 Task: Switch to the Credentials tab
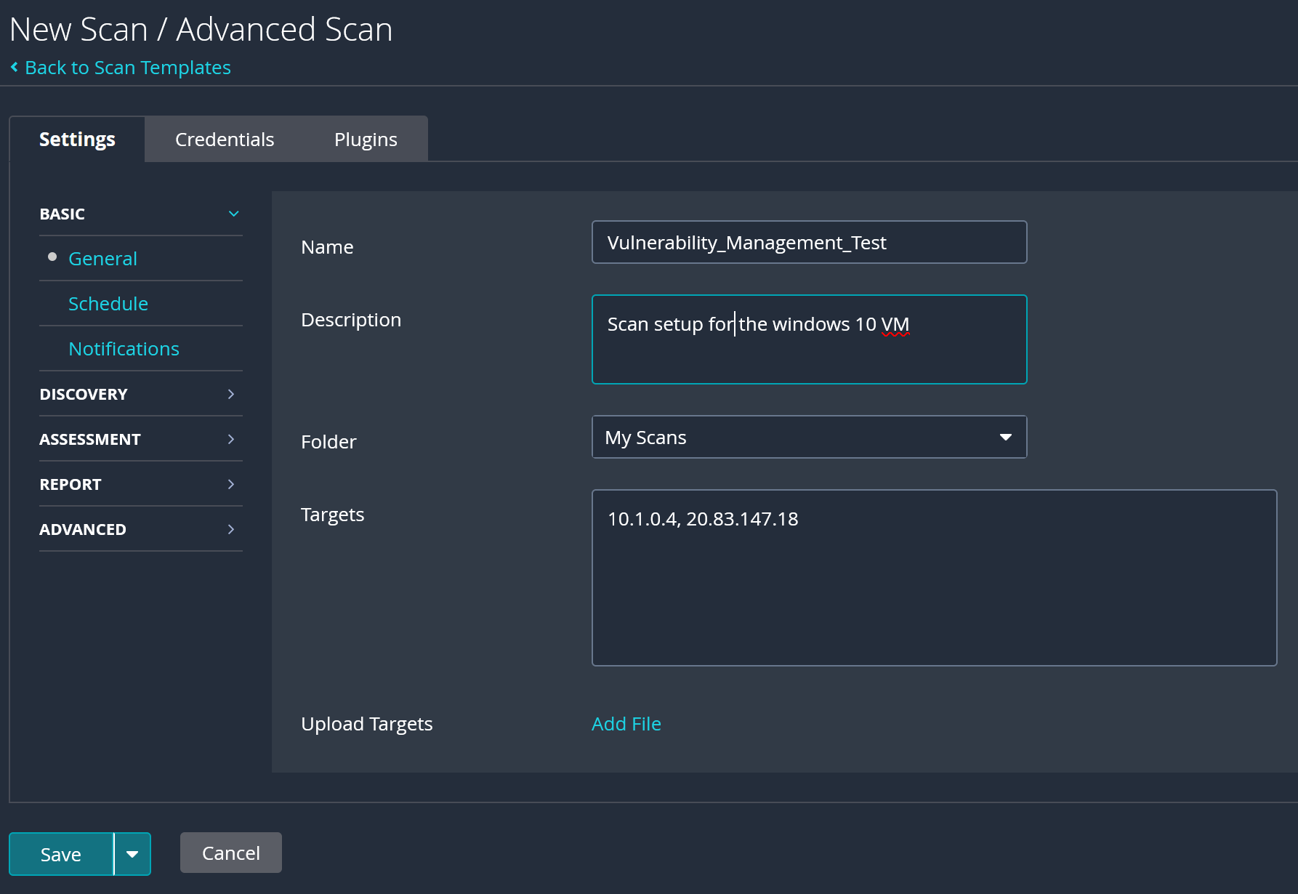[225, 139]
